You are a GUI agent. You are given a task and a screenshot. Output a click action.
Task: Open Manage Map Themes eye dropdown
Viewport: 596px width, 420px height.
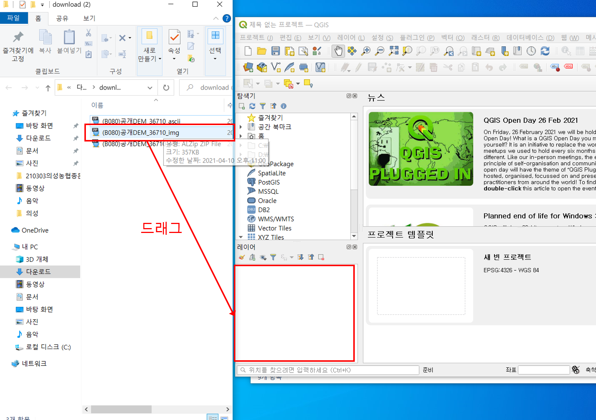[x=263, y=257]
